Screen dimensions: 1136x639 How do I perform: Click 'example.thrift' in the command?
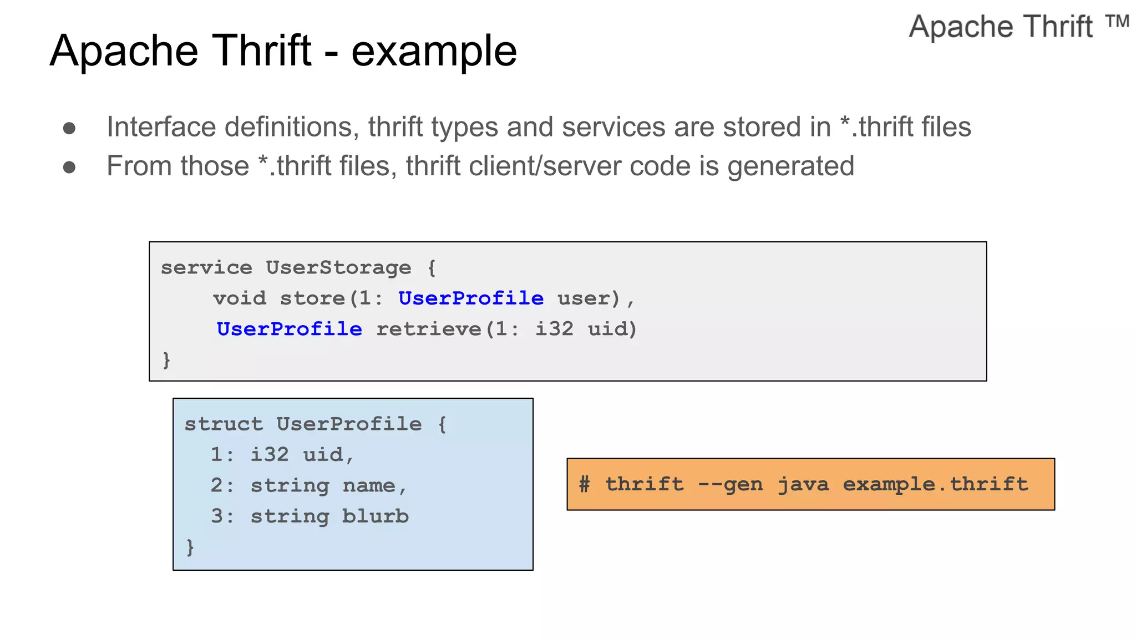(x=935, y=484)
